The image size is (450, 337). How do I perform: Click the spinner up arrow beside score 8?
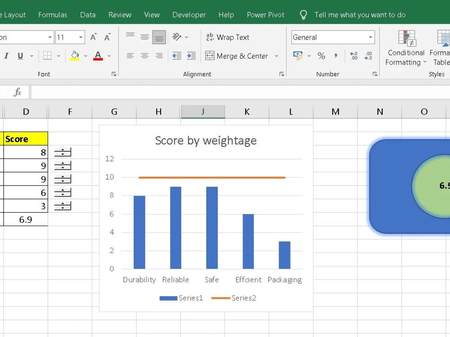coord(63,150)
